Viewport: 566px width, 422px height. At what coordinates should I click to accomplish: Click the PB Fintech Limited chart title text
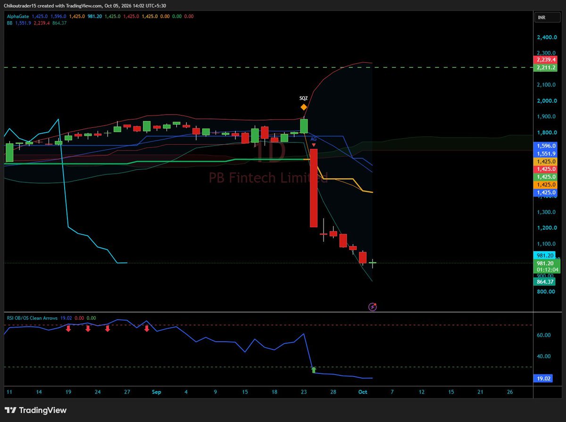[x=268, y=178]
